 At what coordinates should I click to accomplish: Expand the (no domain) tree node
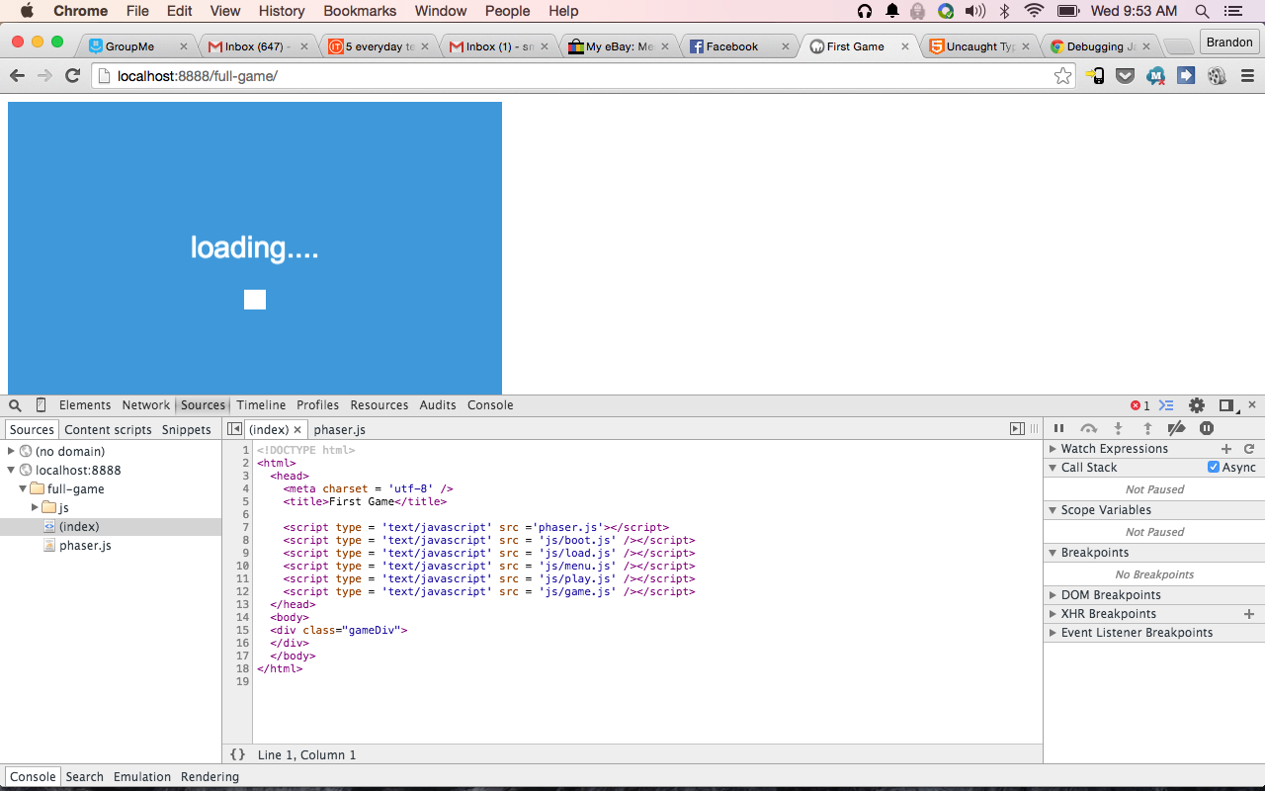click(11, 451)
